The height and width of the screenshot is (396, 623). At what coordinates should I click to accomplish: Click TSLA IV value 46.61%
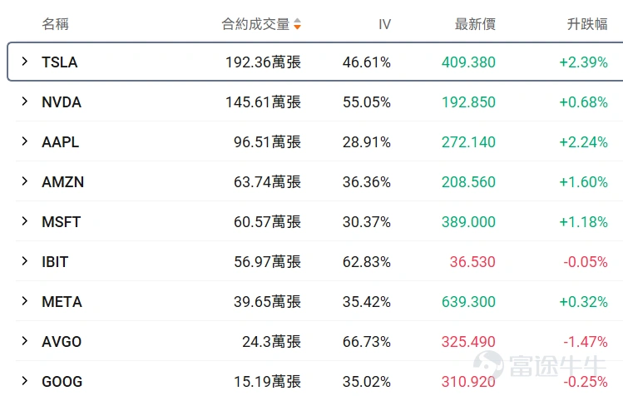click(367, 62)
